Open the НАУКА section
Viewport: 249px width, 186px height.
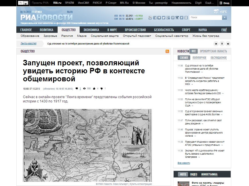click(x=203, y=30)
